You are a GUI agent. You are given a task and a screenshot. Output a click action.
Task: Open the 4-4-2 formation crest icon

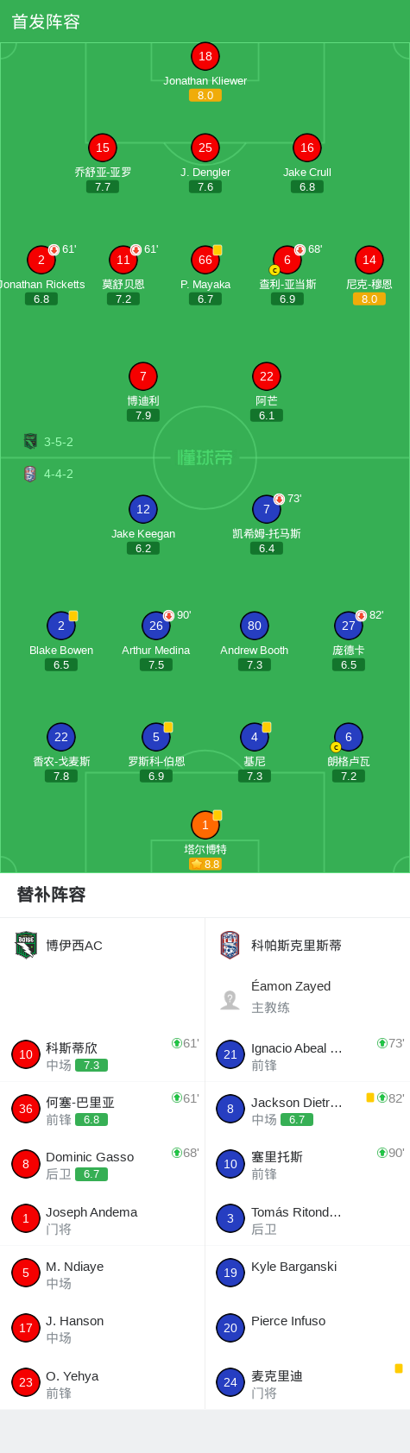pos(30,474)
